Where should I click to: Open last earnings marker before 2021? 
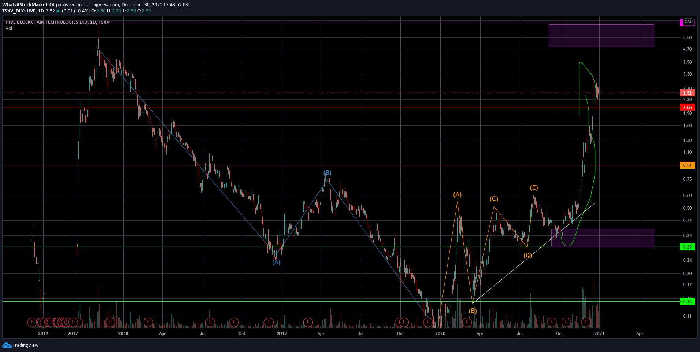586,322
